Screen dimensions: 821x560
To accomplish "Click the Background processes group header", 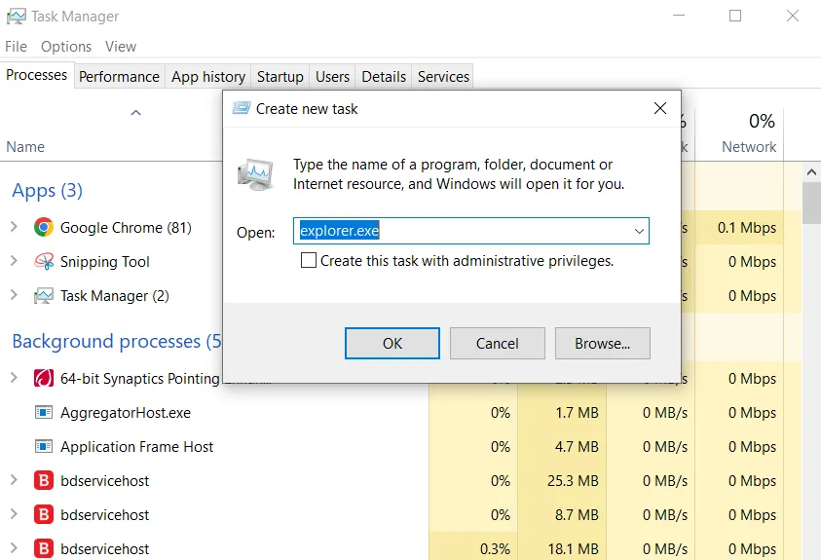I will click(116, 341).
